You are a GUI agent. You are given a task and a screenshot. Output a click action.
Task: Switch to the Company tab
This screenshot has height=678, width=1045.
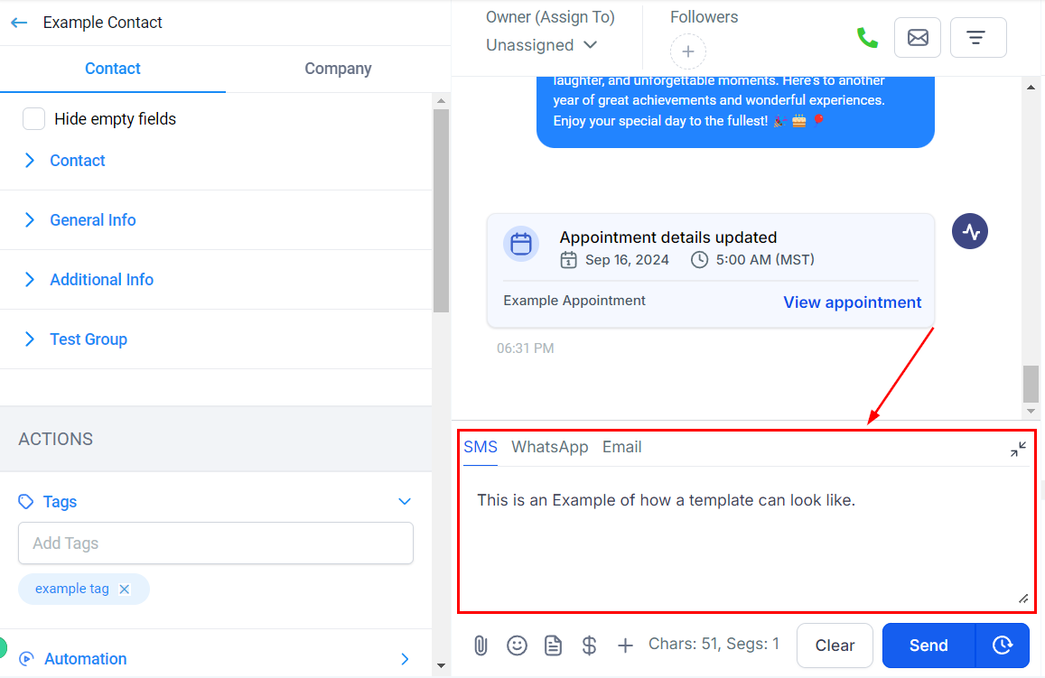tap(338, 69)
